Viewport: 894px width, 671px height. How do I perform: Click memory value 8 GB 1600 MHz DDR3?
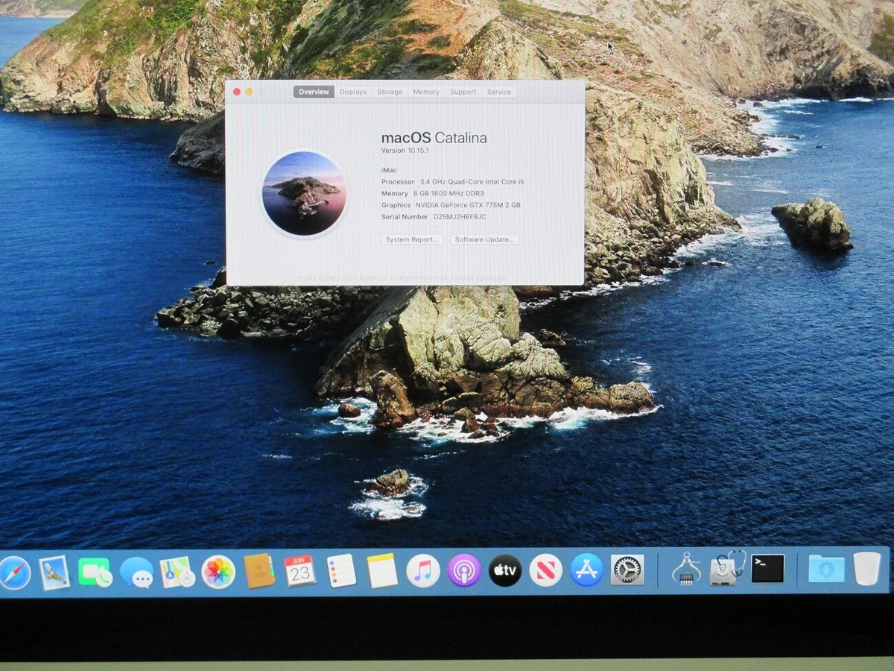coord(448,193)
